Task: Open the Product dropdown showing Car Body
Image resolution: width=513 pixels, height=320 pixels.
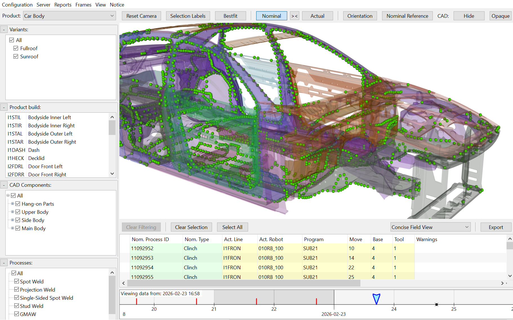Action: tap(69, 16)
